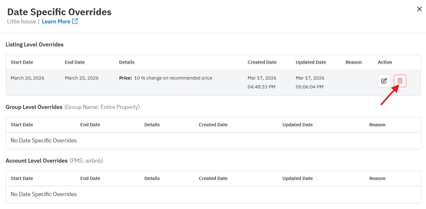Click the Listing Level Overrides heading
Viewport: 426px width, 209px height.
click(x=34, y=45)
